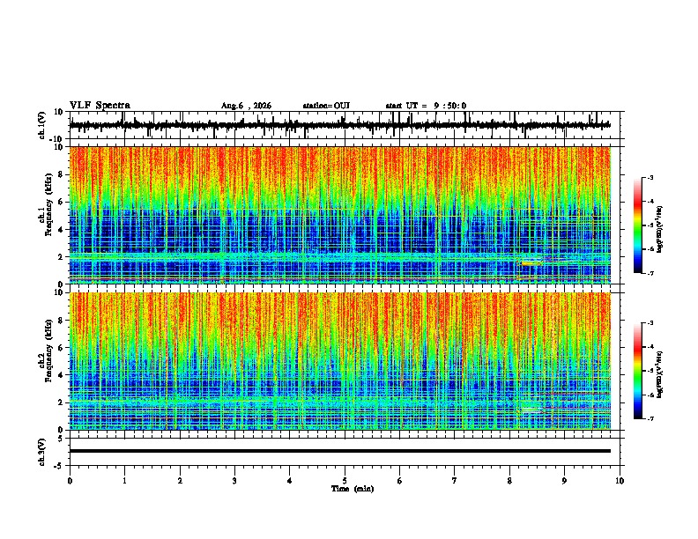
Task: Click the "2" tick on ch.1 frequency axis
Action: click(61, 257)
